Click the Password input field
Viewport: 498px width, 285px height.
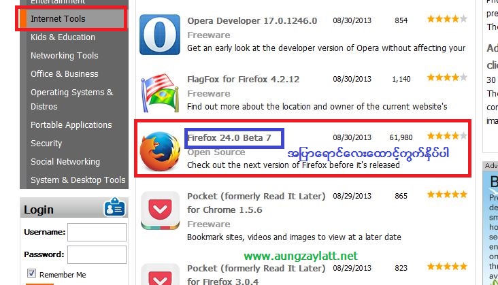tap(97, 254)
